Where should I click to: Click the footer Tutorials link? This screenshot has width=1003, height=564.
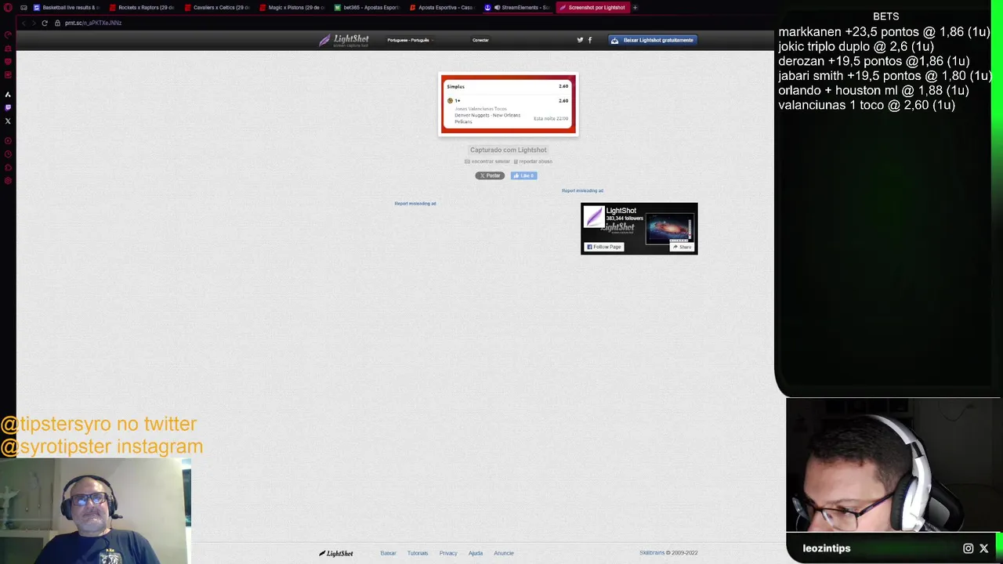pyautogui.click(x=418, y=553)
